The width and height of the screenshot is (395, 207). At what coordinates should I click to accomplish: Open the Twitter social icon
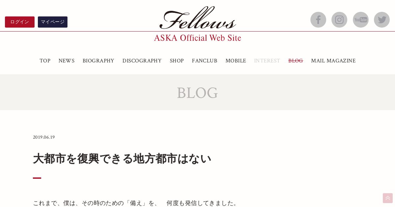point(382,20)
